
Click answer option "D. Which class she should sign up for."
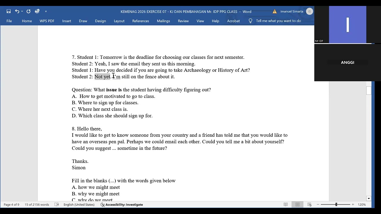click(112, 116)
